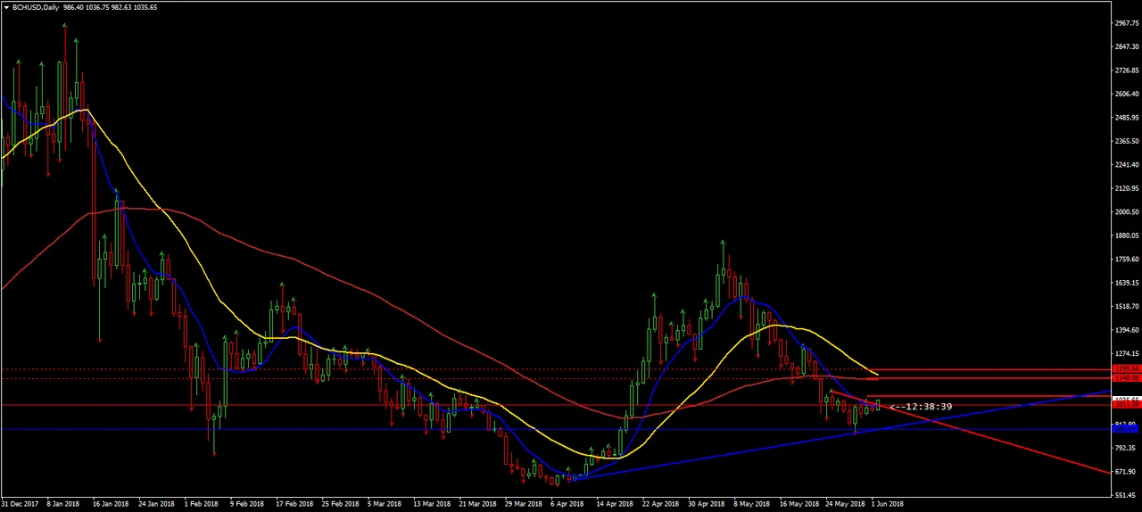
Task: Click the 31 Dec 2017 date label
Action: 19,504
